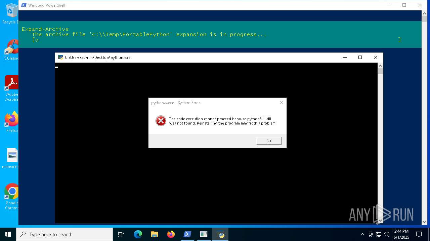Click the PowerShell title bar icon
This screenshot has height=241, width=430.
coord(24,5)
